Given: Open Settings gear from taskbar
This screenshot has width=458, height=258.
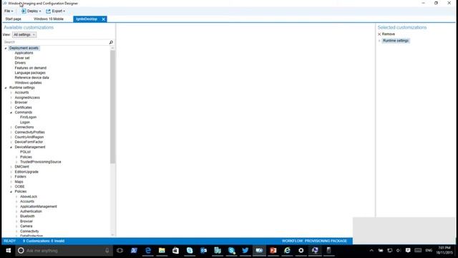Looking at the screenshot, I should pyautogui.click(x=301, y=251).
